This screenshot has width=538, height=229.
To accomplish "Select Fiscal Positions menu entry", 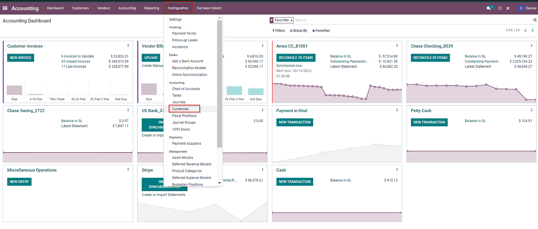I will (x=184, y=116).
